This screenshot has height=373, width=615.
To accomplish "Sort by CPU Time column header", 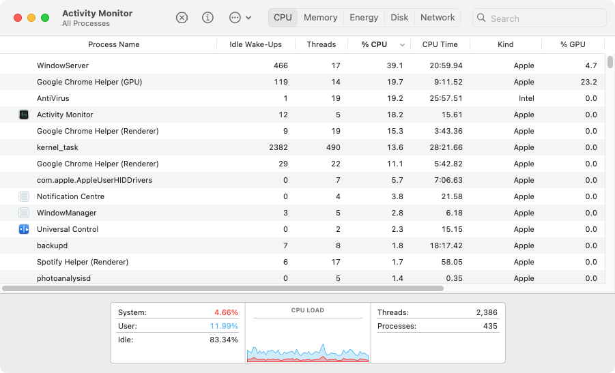I will pos(440,44).
